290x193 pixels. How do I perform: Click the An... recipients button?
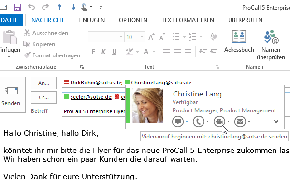point(43,83)
